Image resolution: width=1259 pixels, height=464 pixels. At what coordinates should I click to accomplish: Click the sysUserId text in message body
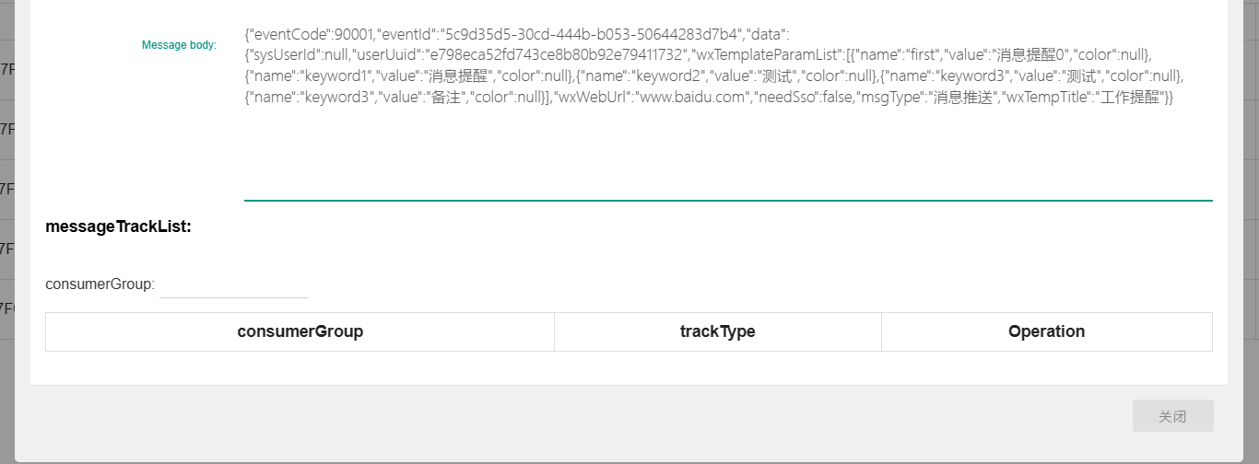[285, 54]
